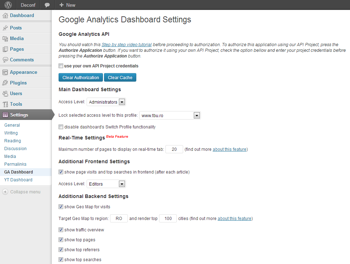This screenshot has height=264, width=350.
Task: Open the www.tbu.ro profile dropdown
Action: pos(170,115)
